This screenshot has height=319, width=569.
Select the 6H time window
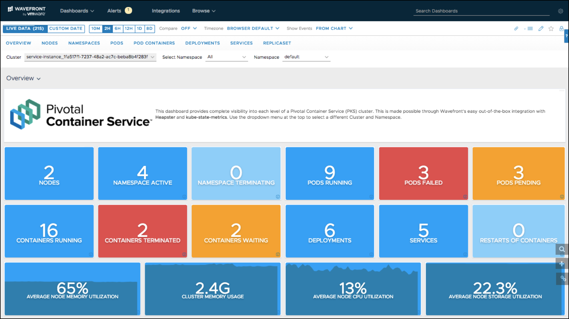coord(118,29)
